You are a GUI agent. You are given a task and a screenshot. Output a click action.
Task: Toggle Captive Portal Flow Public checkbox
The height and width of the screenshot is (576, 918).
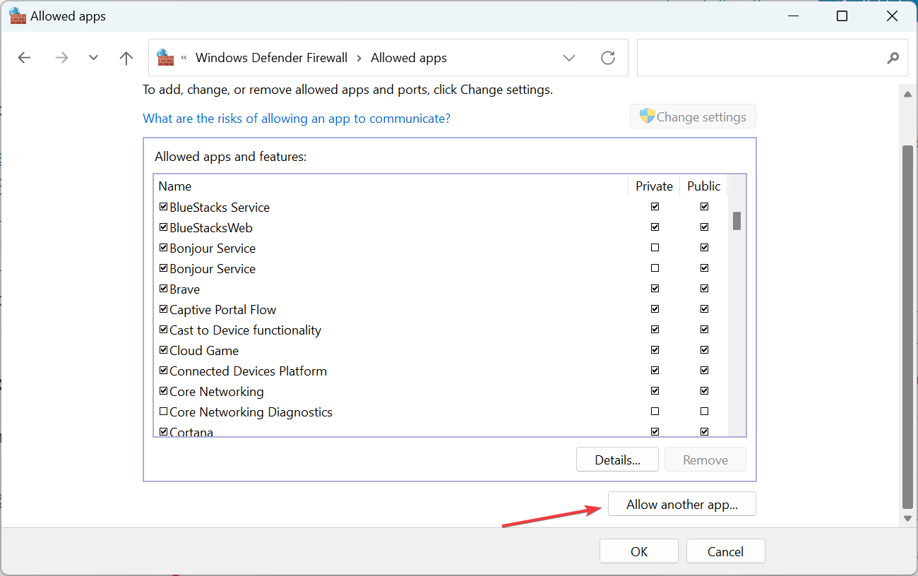coord(704,309)
